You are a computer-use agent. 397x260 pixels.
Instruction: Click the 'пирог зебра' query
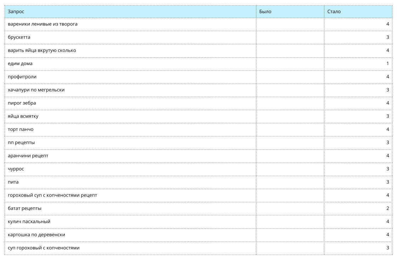22,103
